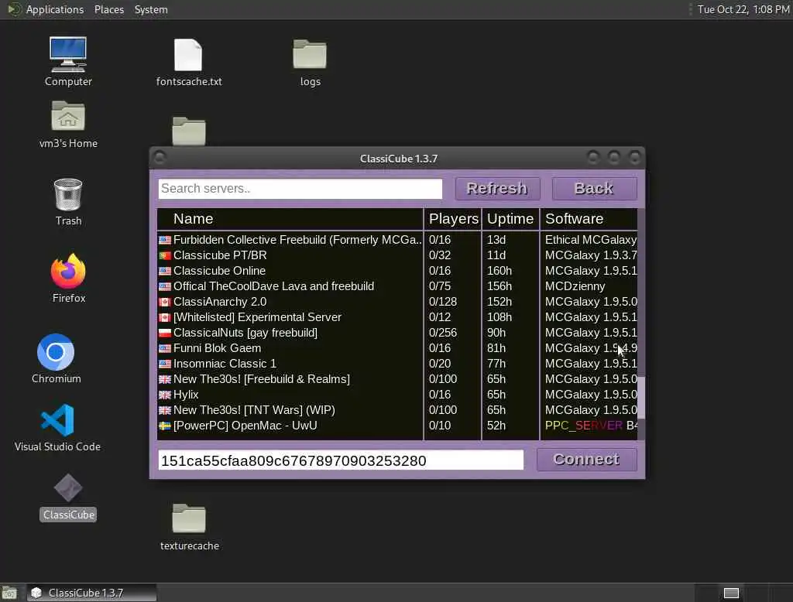Click the clock showing Tue Oct 22
Screen dimensions: 793x602
743,9
